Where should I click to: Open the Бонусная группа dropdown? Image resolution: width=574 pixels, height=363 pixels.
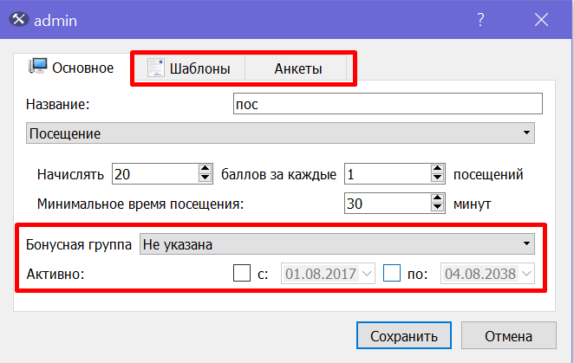coord(337,244)
